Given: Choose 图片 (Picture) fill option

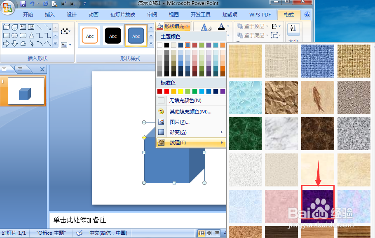Looking at the screenshot, I should pos(191,122).
